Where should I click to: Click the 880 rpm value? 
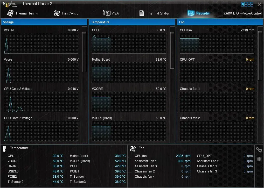184,161
